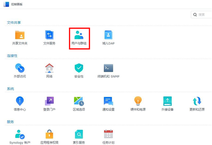Open the 安全性 security shield icon

tap(79, 68)
